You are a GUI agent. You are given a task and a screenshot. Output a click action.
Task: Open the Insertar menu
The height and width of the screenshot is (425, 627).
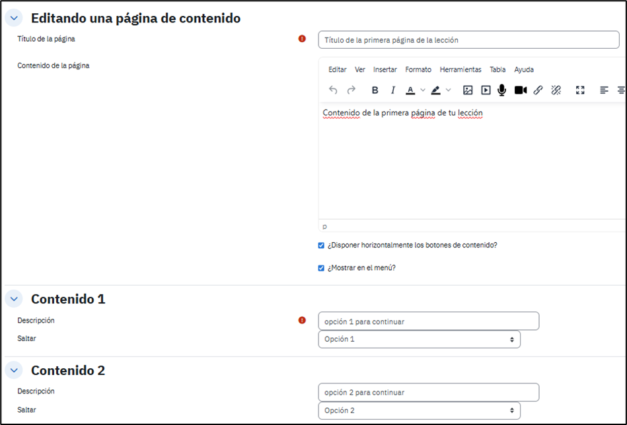385,70
